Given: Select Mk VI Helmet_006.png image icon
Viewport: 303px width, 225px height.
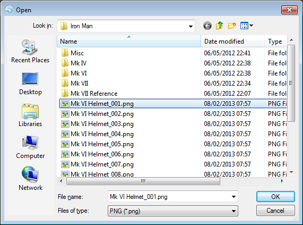Looking at the screenshot, I should pos(65,154).
